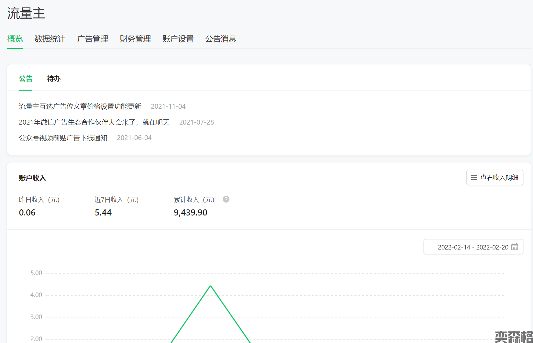
Task: Click the help question mark beside 累计收入
Action: click(x=226, y=199)
